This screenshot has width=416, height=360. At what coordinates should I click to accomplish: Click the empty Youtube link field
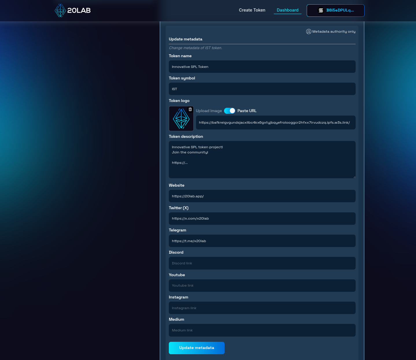tap(262, 285)
